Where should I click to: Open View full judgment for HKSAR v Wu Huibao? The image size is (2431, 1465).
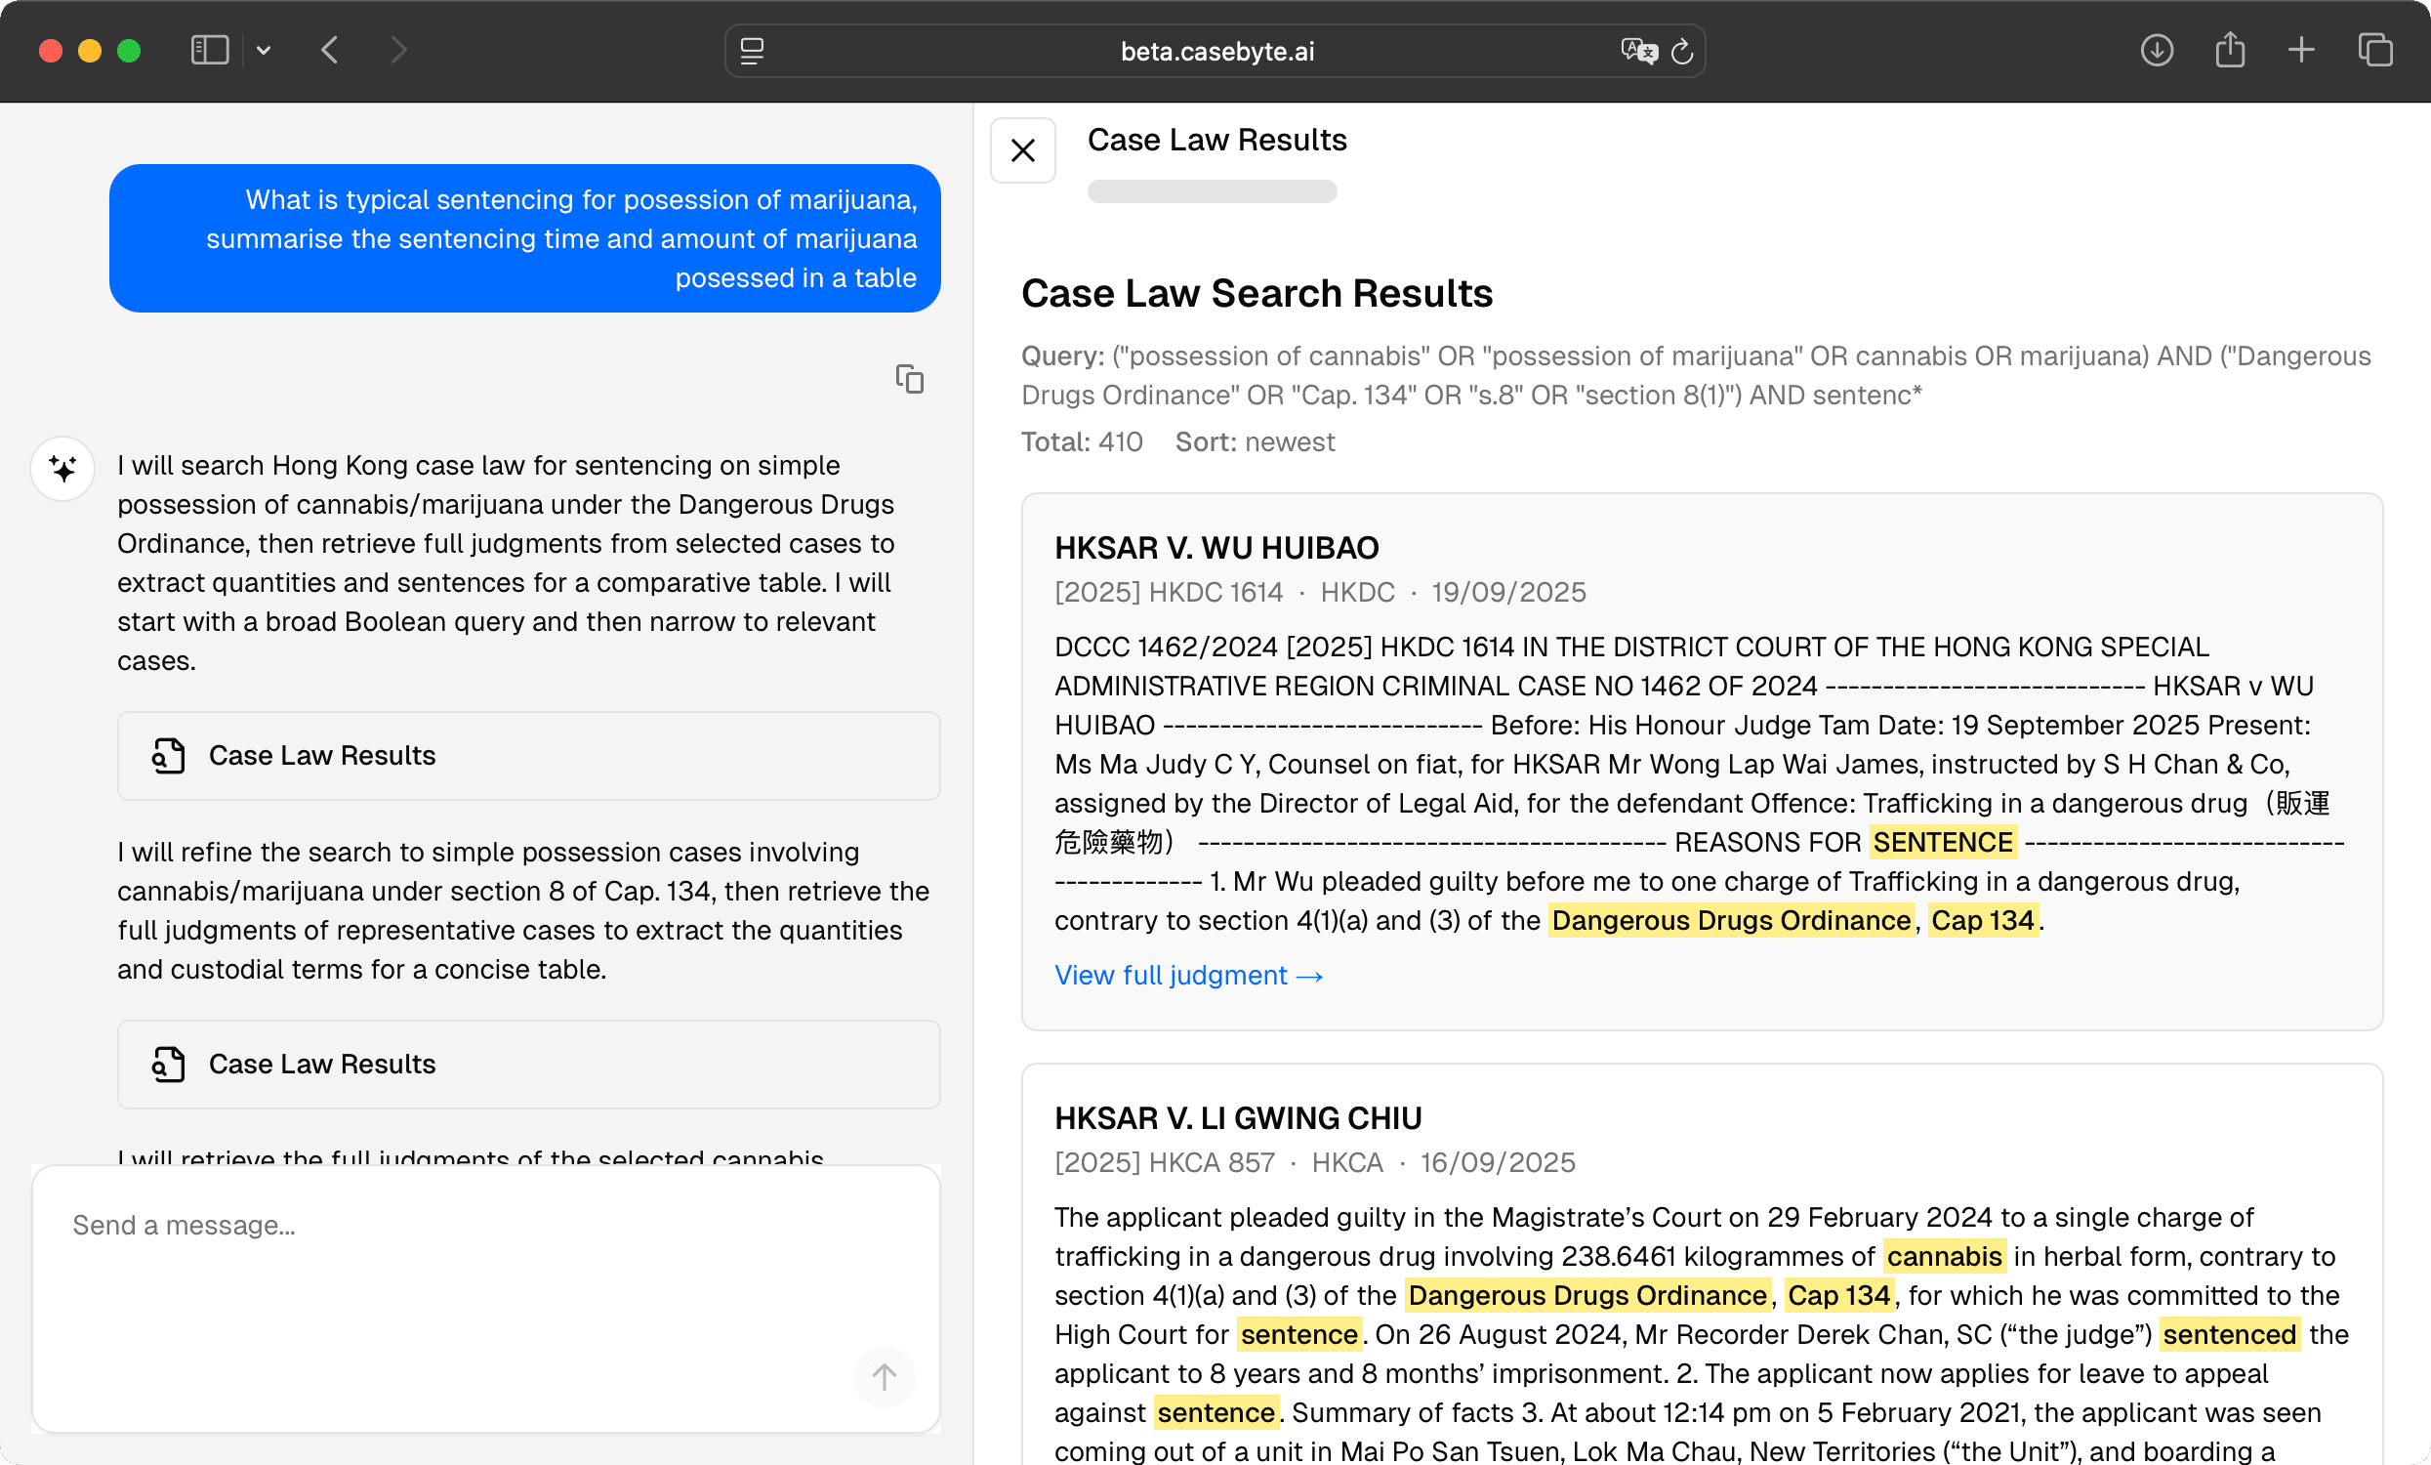click(x=1187, y=976)
